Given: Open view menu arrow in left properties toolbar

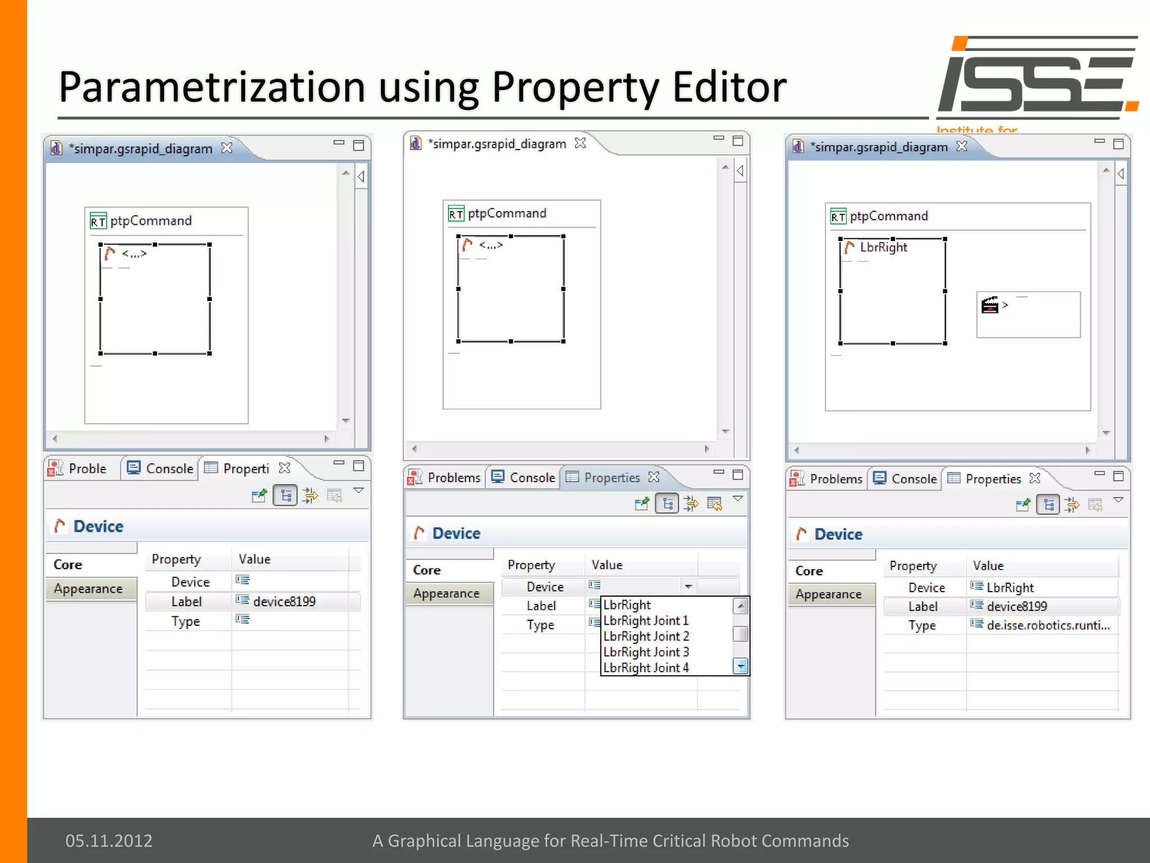Looking at the screenshot, I should click(x=359, y=490).
